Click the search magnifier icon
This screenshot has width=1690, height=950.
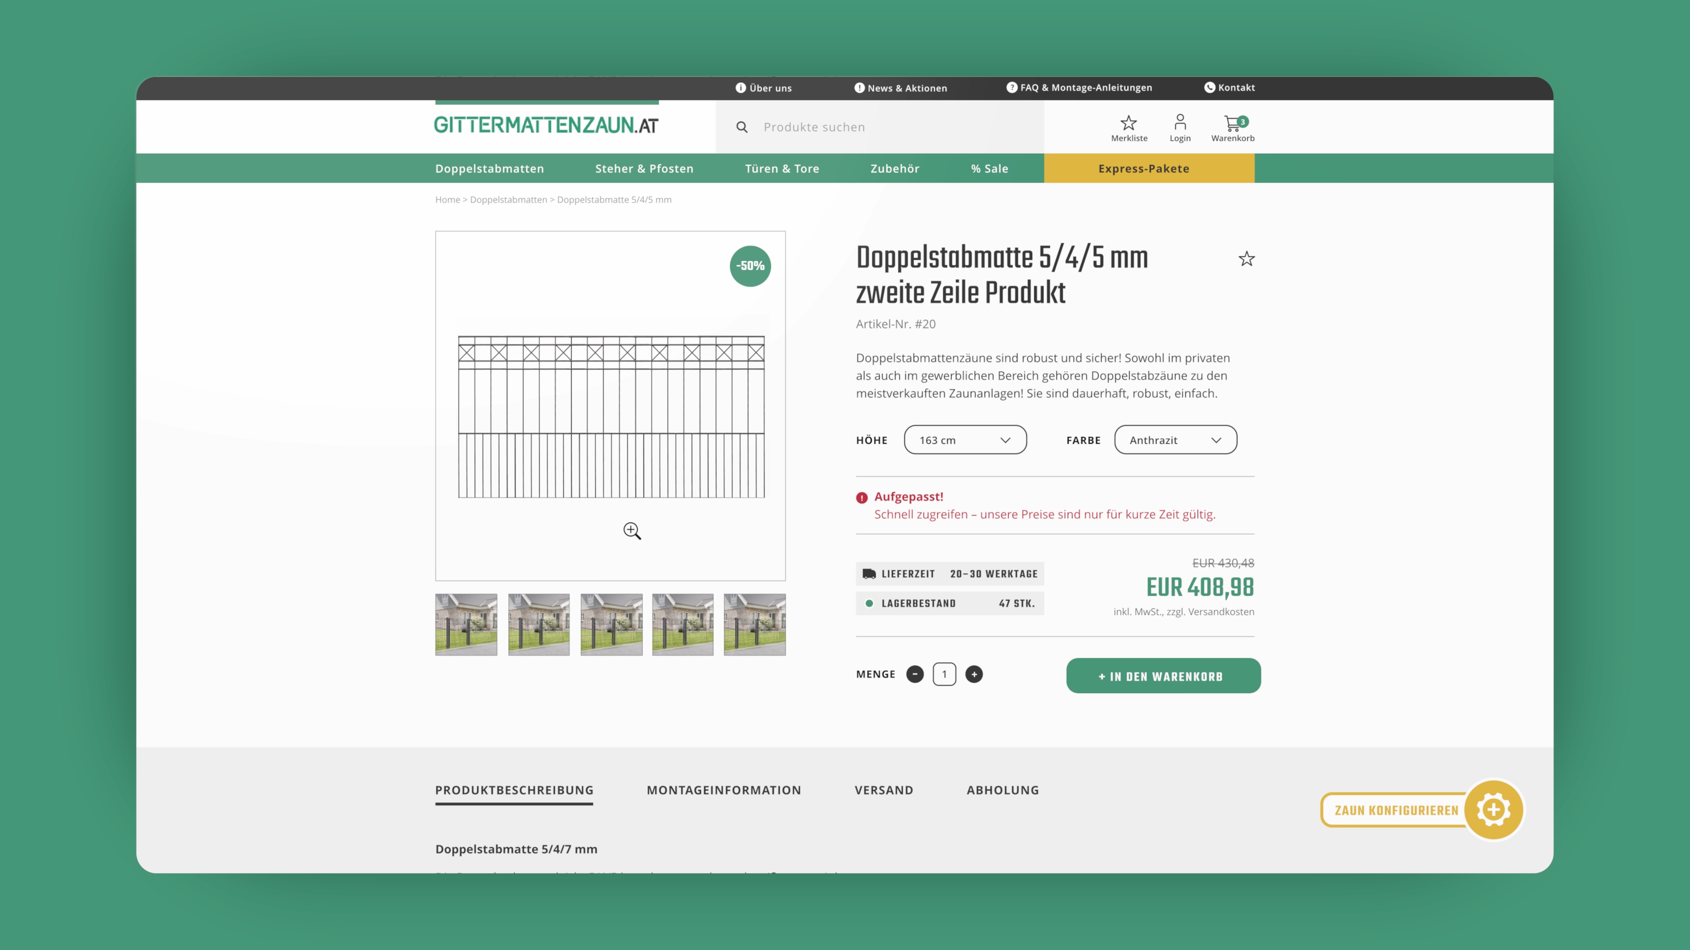click(742, 127)
